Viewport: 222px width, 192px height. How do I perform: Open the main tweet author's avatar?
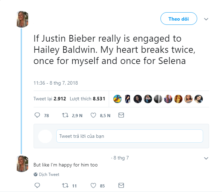click(22, 19)
